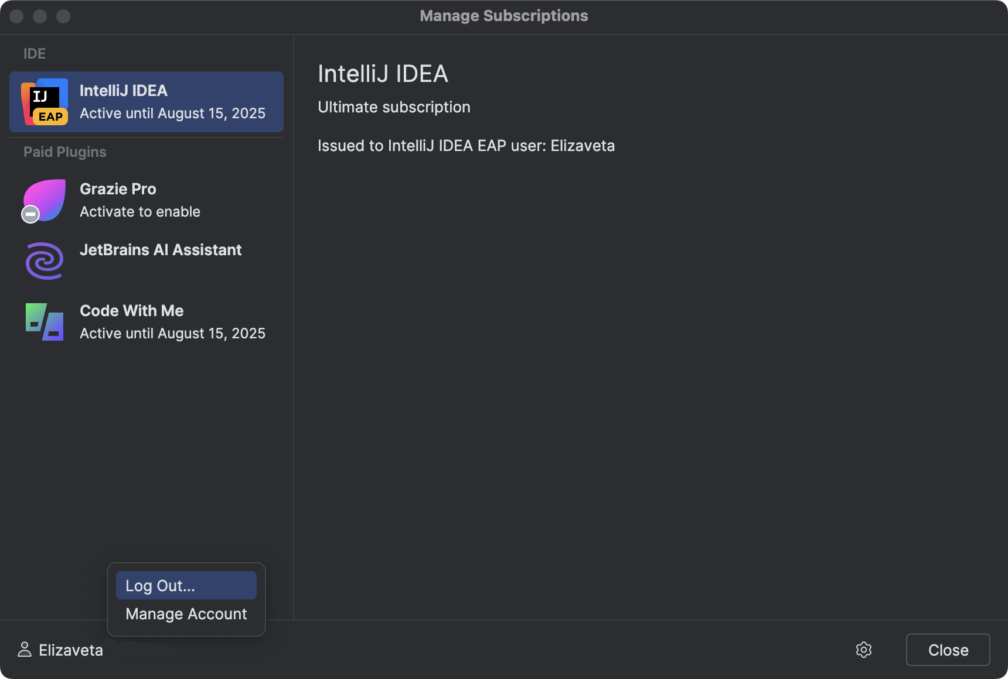Click the Manage Subscriptions title

504,16
